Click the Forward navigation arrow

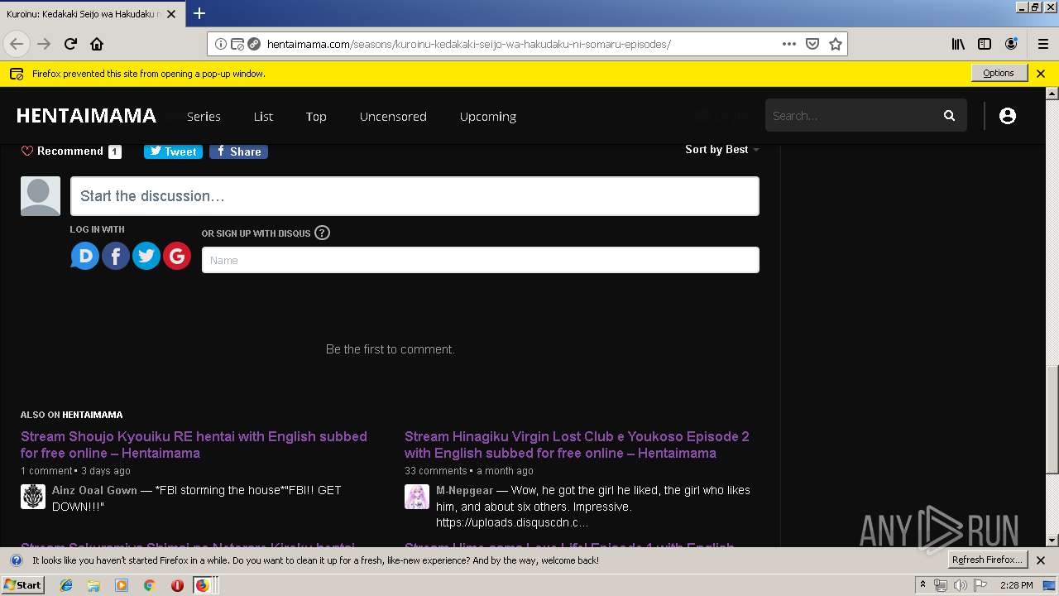pyautogui.click(x=44, y=44)
